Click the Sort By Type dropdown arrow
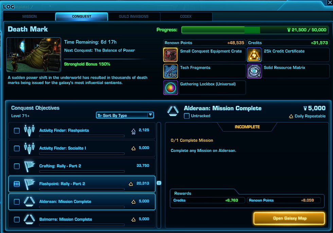 [150, 115]
